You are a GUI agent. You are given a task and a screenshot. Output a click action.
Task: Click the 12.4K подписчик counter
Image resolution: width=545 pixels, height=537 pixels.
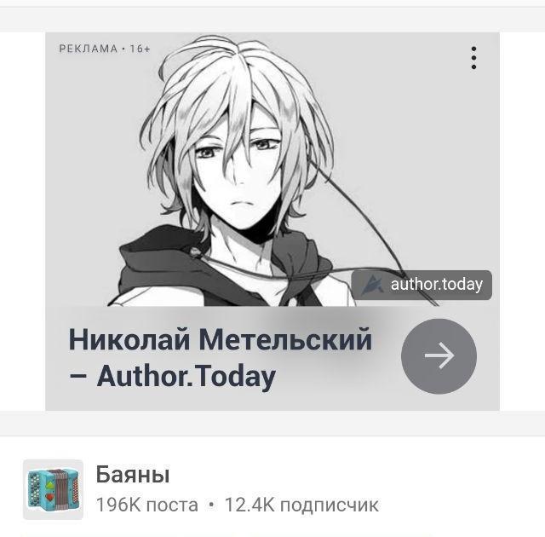(x=301, y=505)
